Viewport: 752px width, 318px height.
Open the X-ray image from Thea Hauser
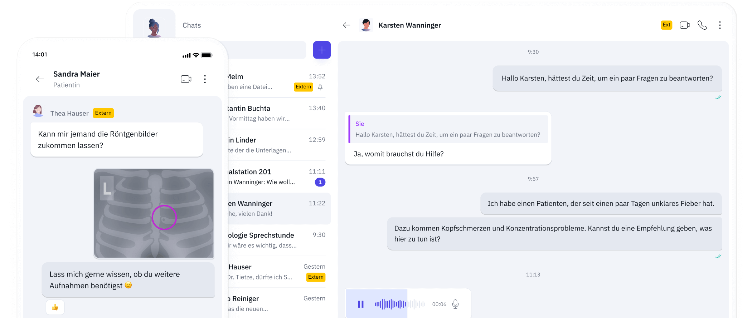(x=154, y=213)
